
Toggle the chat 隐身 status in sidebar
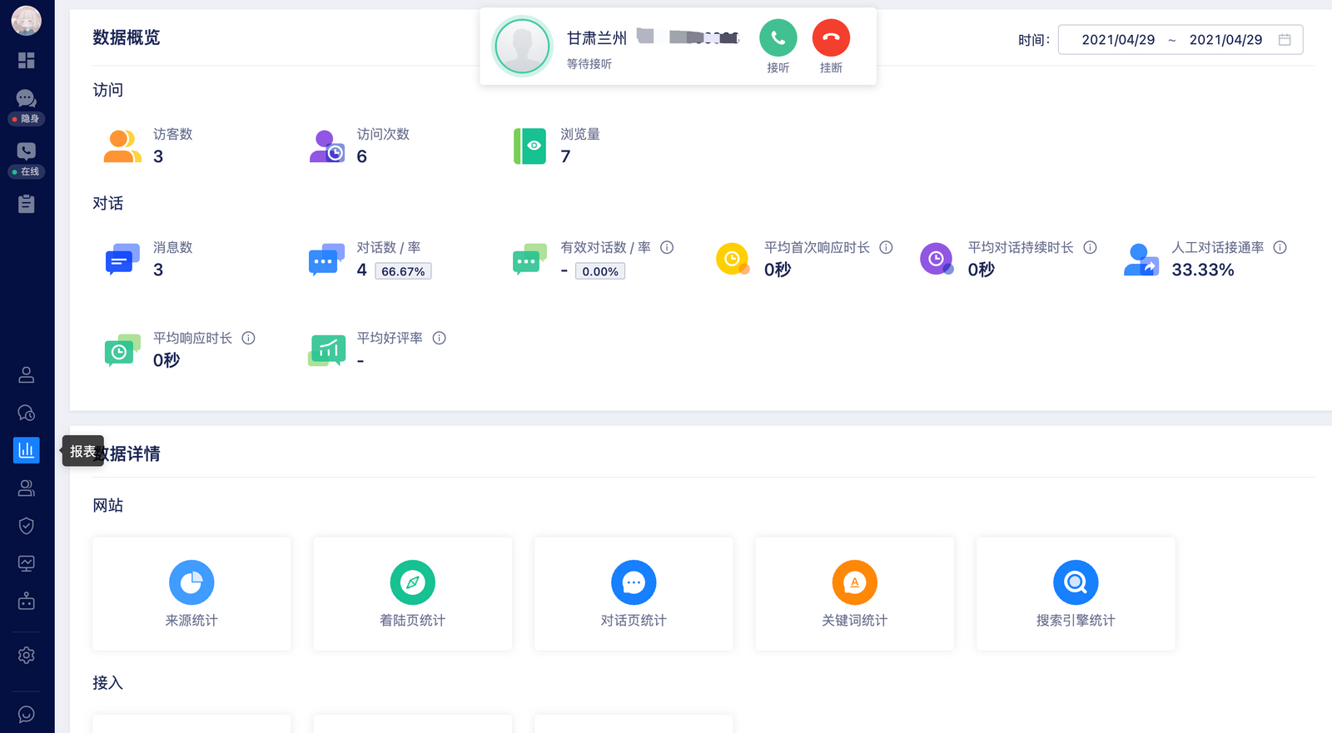pos(27,119)
